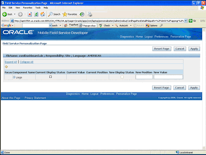
Task: Stop page loading with the red X icon
Action: [30, 14]
